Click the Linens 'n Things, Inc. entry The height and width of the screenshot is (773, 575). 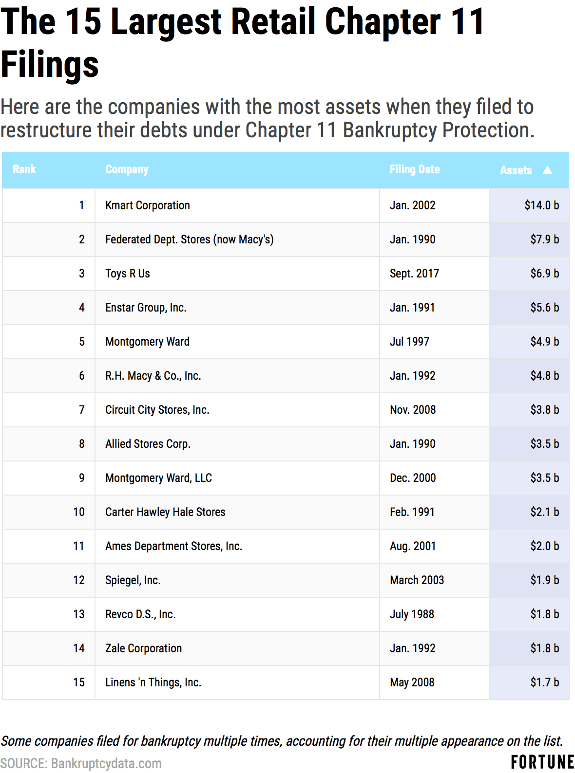point(153,682)
